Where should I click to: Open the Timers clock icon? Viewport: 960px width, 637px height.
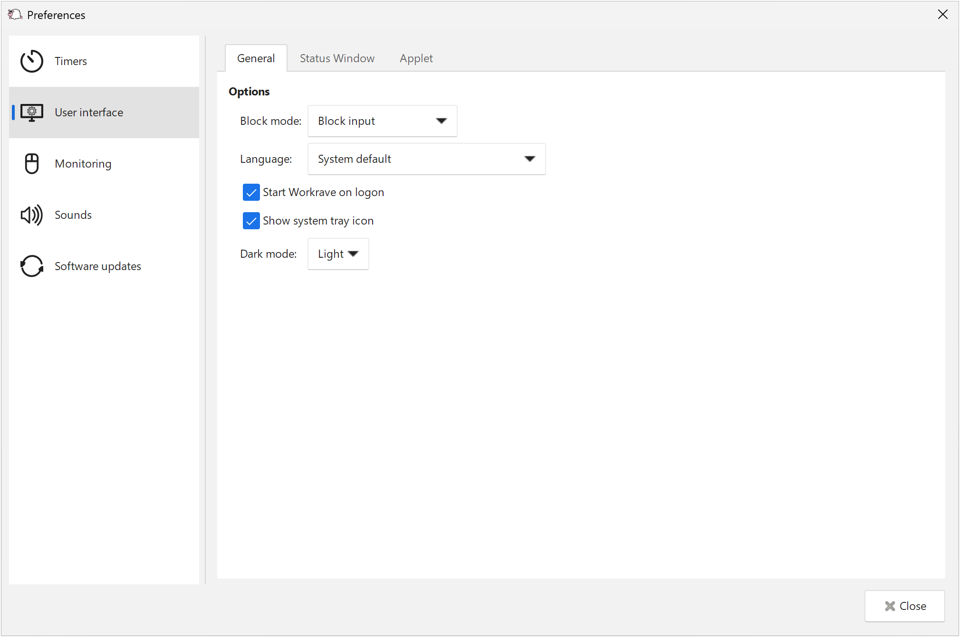click(x=32, y=61)
